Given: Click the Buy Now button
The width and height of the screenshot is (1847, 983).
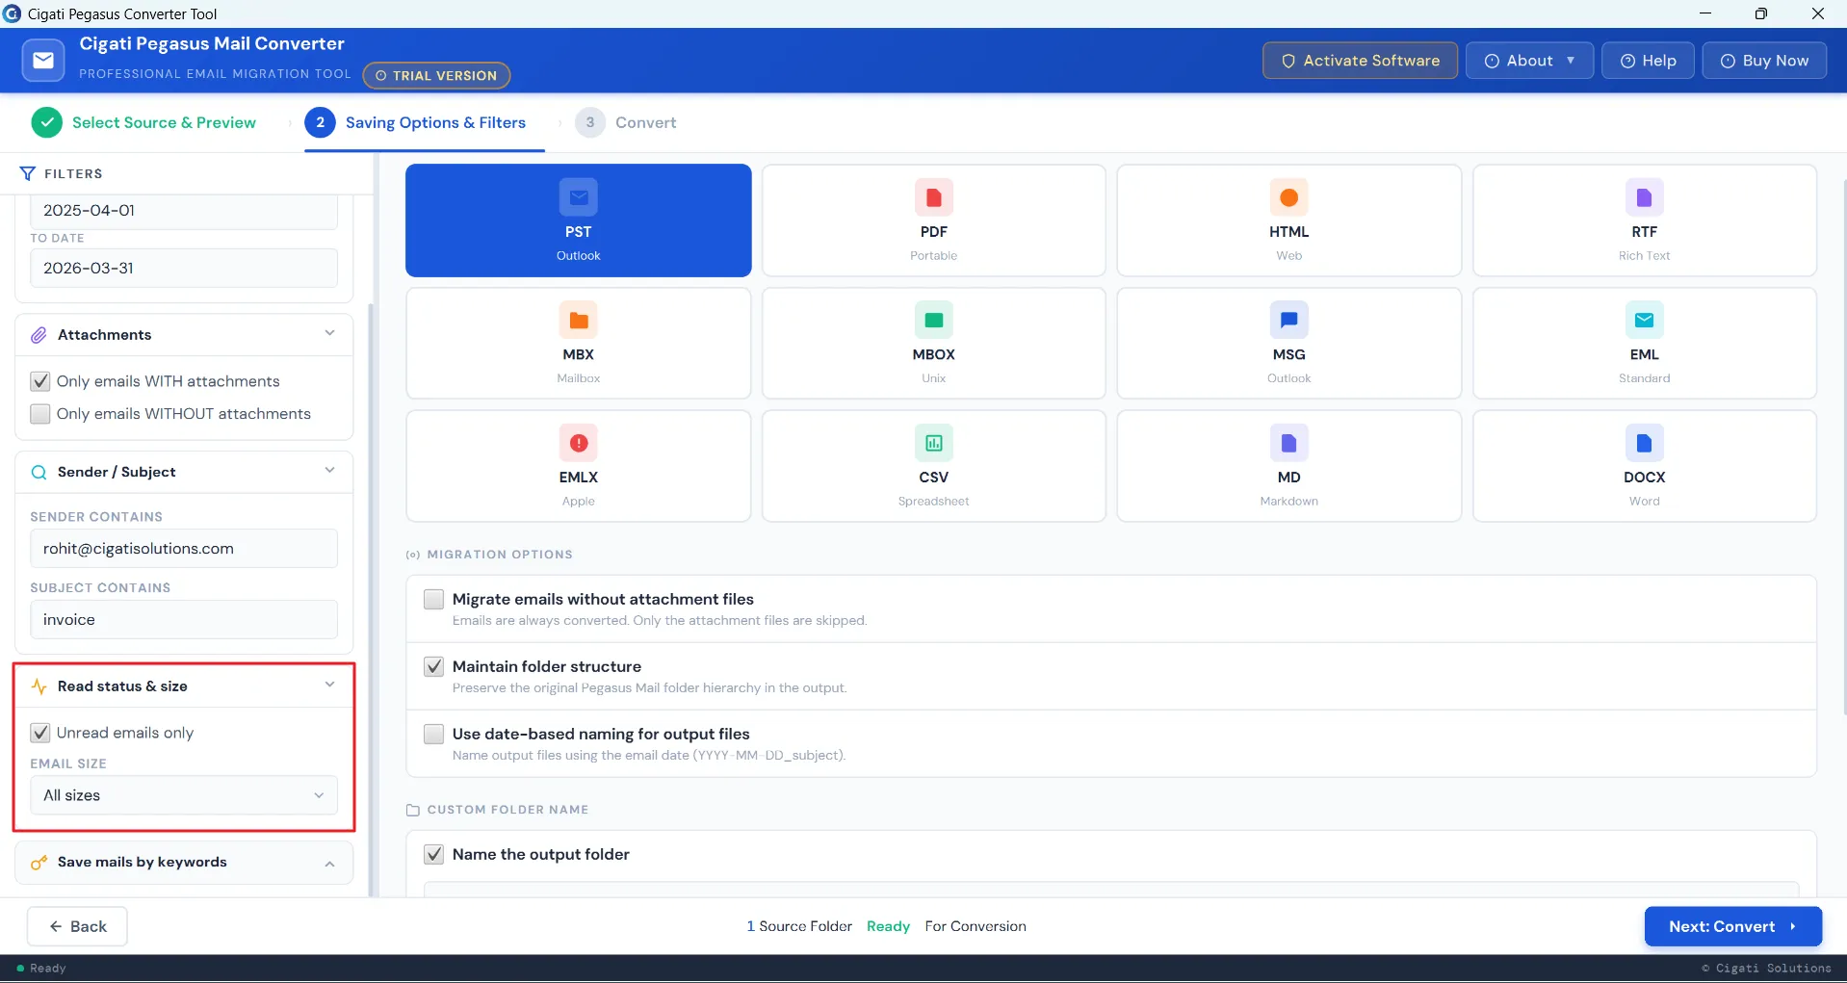Looking at the screenshot, I should (1764, 61).
